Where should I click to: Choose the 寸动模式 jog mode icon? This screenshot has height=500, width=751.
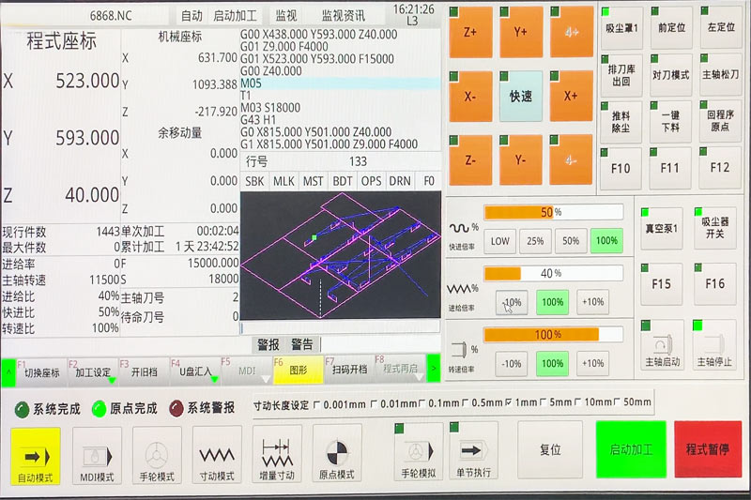(217, 455)
